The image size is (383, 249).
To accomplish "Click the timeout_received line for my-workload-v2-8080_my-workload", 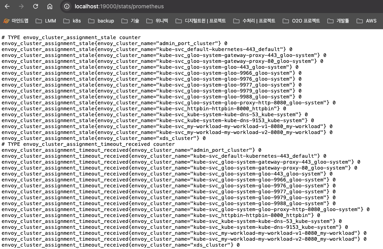I will coord(184,239).
